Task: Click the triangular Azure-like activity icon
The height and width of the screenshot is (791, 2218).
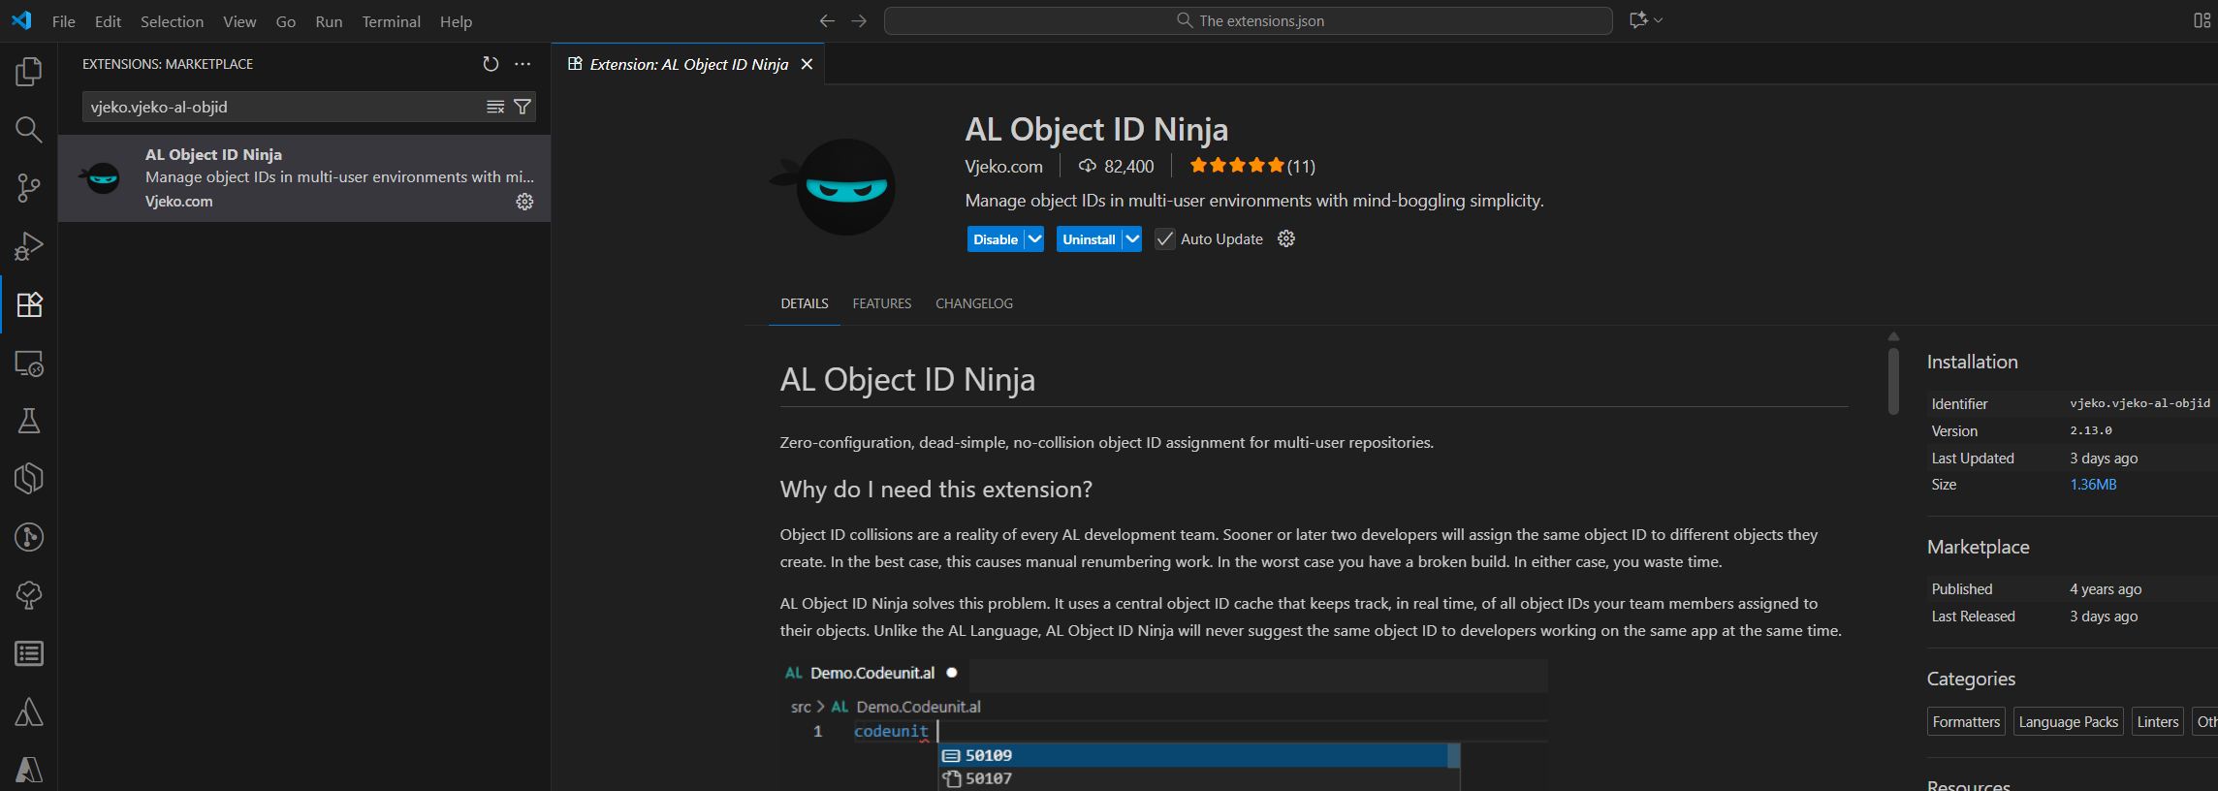Action: click(x=29, y=712)
